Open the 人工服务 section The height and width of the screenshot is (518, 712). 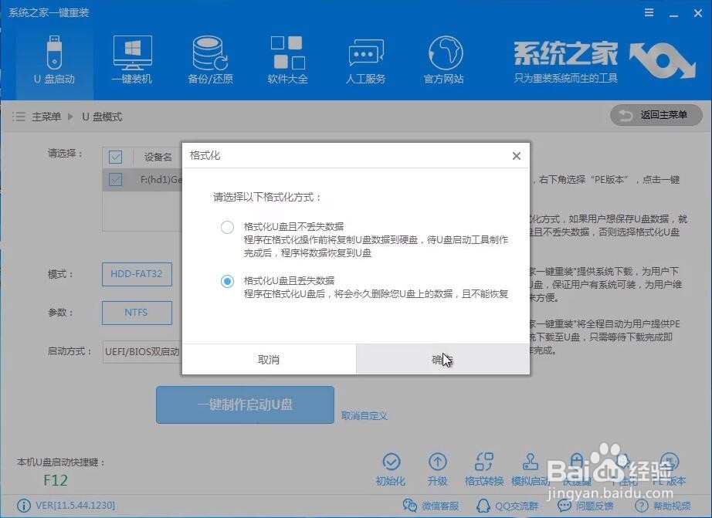click(x=365, y=59)
